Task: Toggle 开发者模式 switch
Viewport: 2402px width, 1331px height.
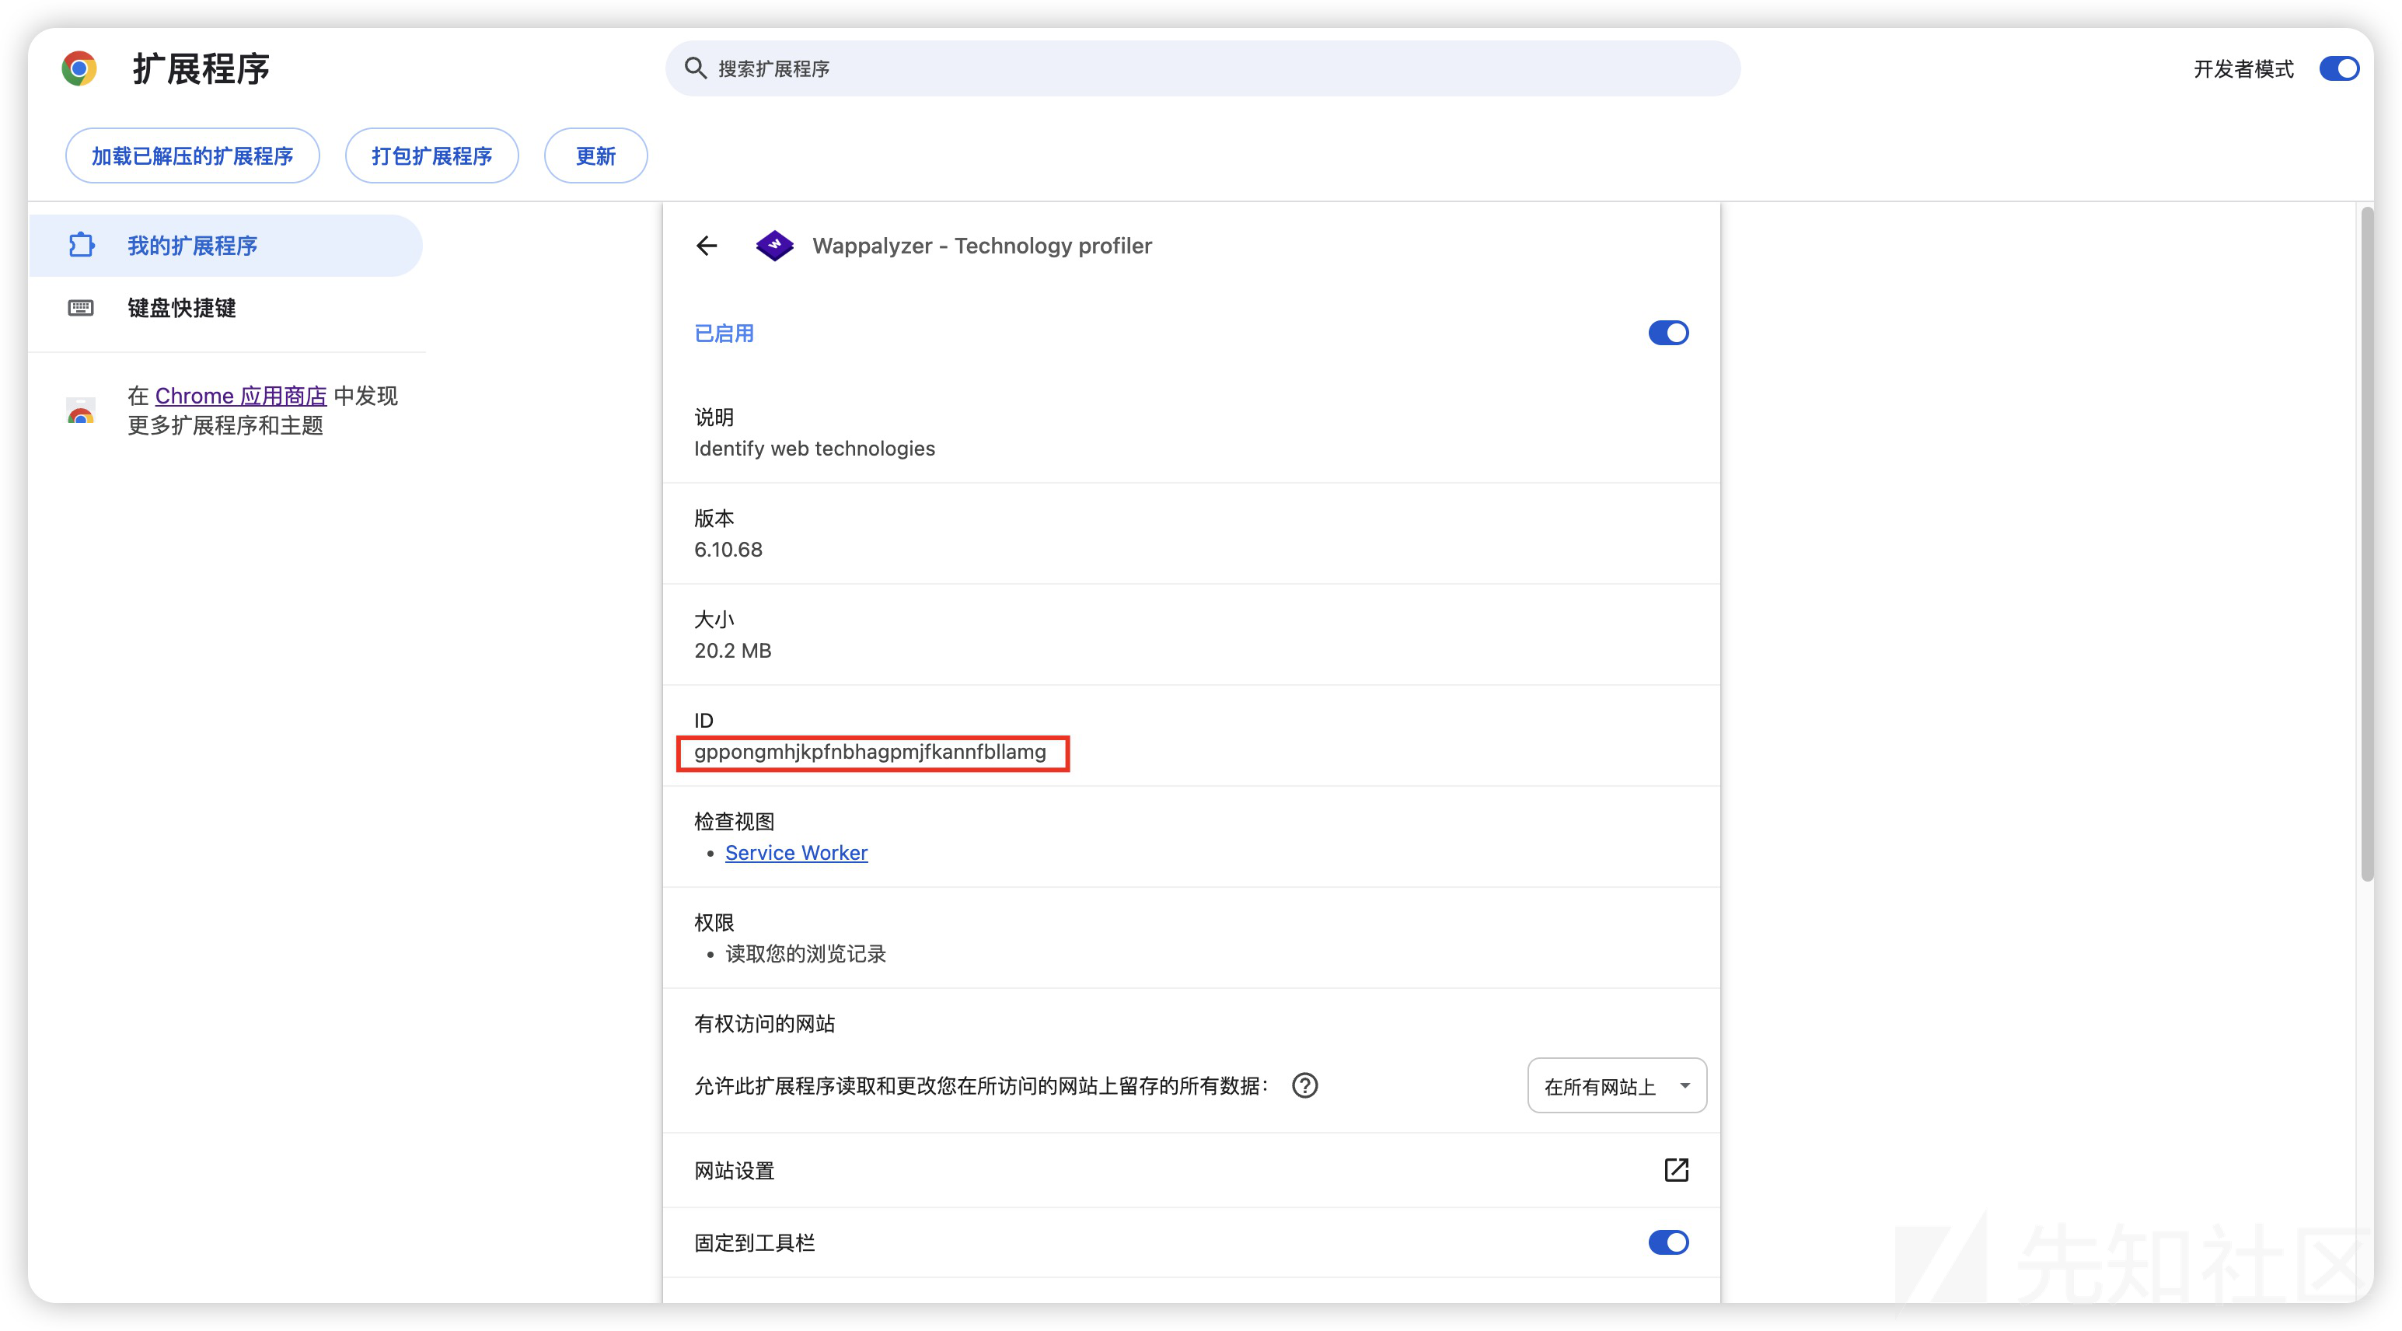Action: click(2338, 68)
